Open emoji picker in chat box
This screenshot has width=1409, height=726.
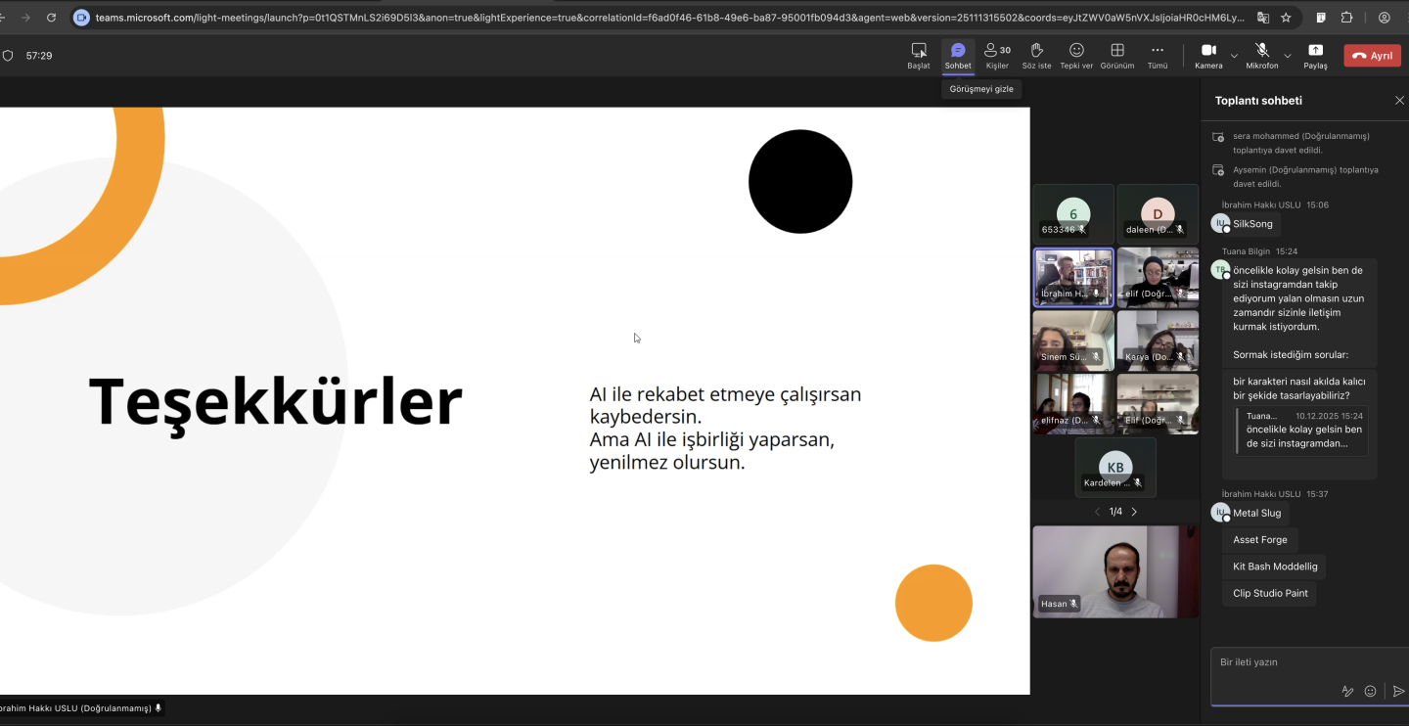coord(1370,691)
